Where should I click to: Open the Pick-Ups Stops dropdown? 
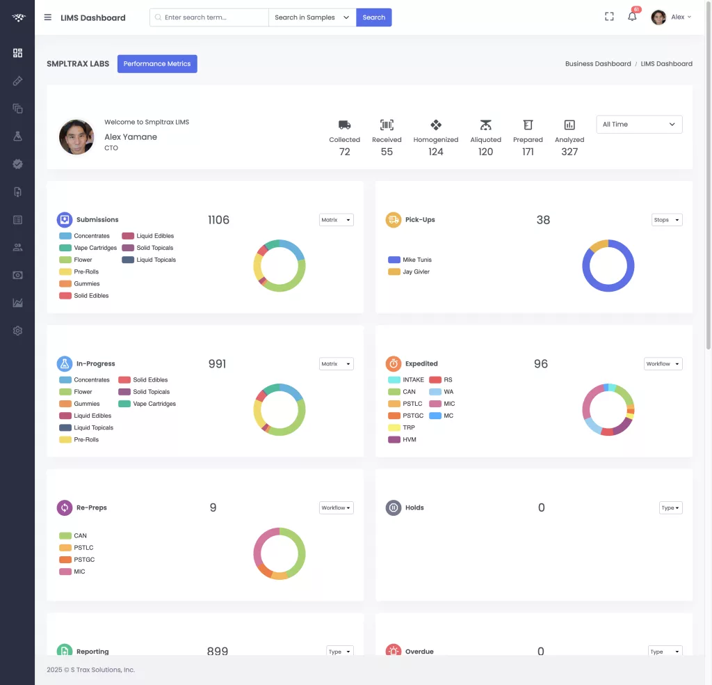coord(667,220)
